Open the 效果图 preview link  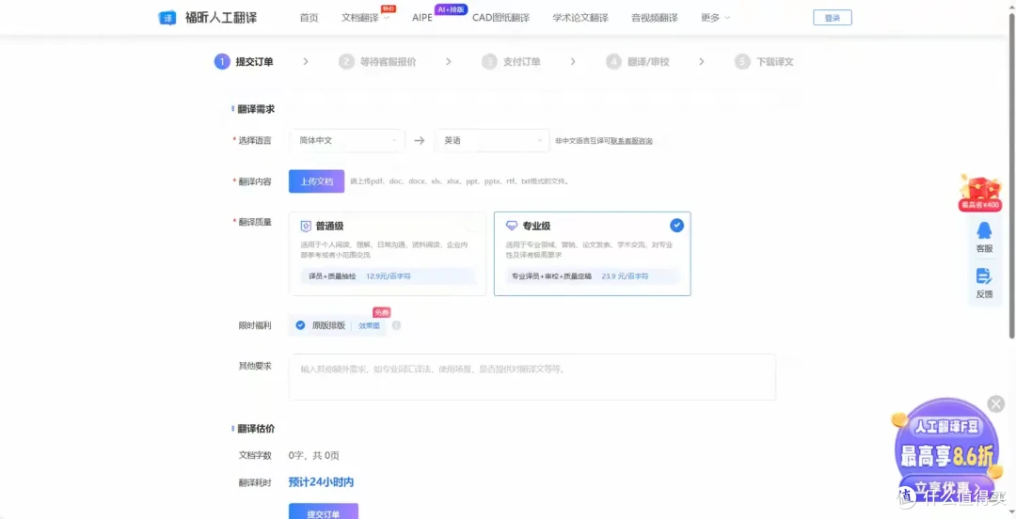pyautogui.click(x=370, y=326)
